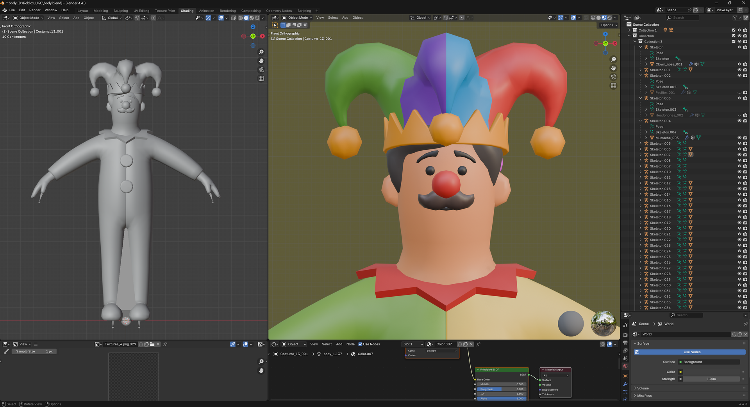
Task: Pin the properties editor with the pin icon
Action: pyautogui.click(x=746, y=324)
